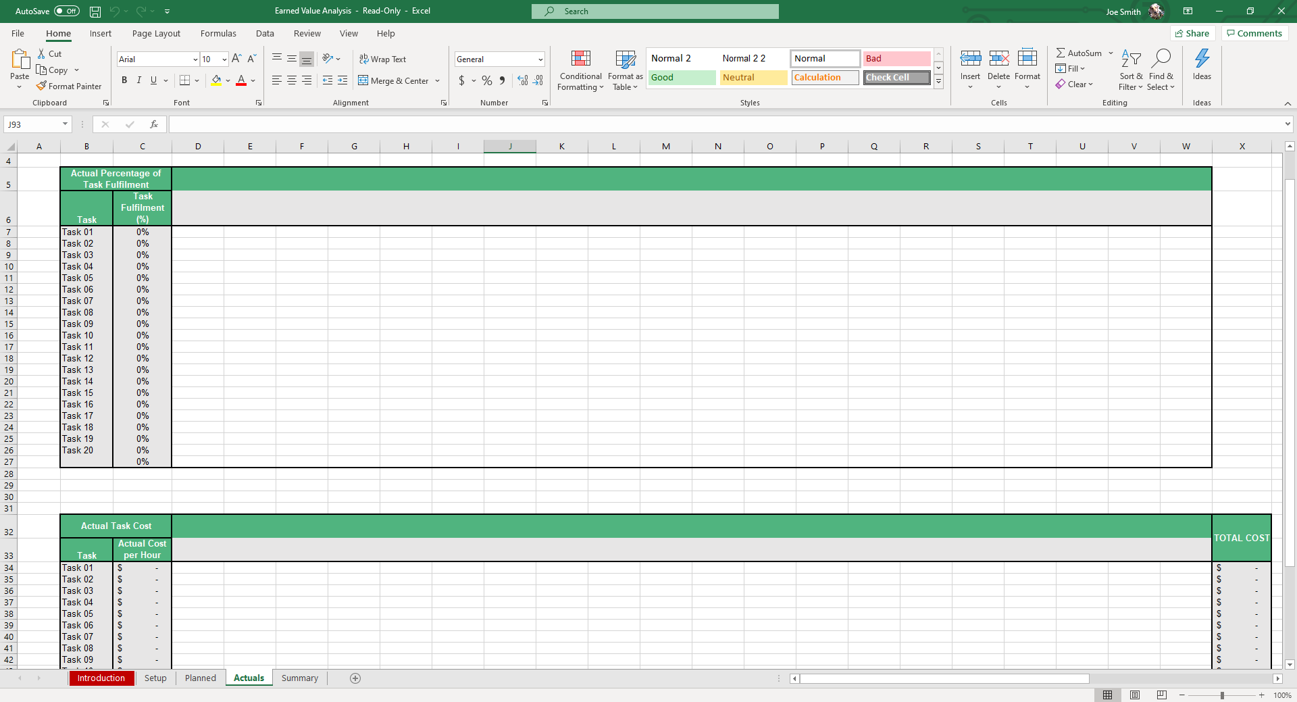Select Normal view in status bar
The width and height of the screenshot is (1297, 702).
point(1108,695)
